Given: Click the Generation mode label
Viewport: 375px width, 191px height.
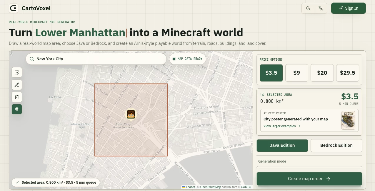Looking at the screenshot, I should [x=272, y=161].
